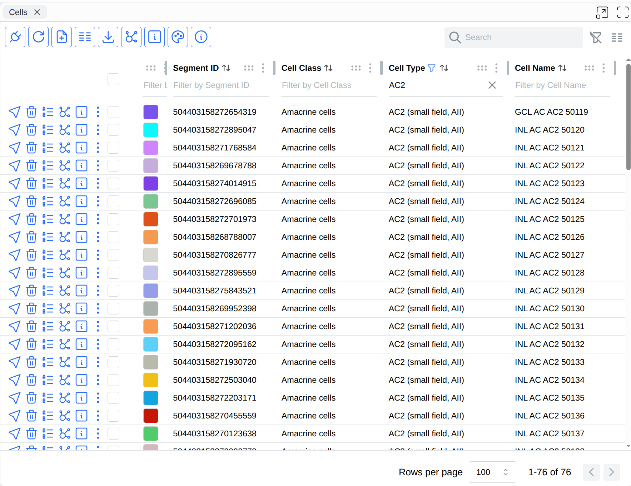
Task: Click the Cell Type filter funnel icon
Action: (432, 68)
